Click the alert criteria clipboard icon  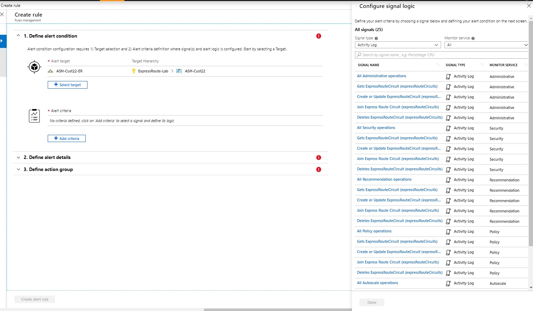pyautogui.click(x=34, y=116)
